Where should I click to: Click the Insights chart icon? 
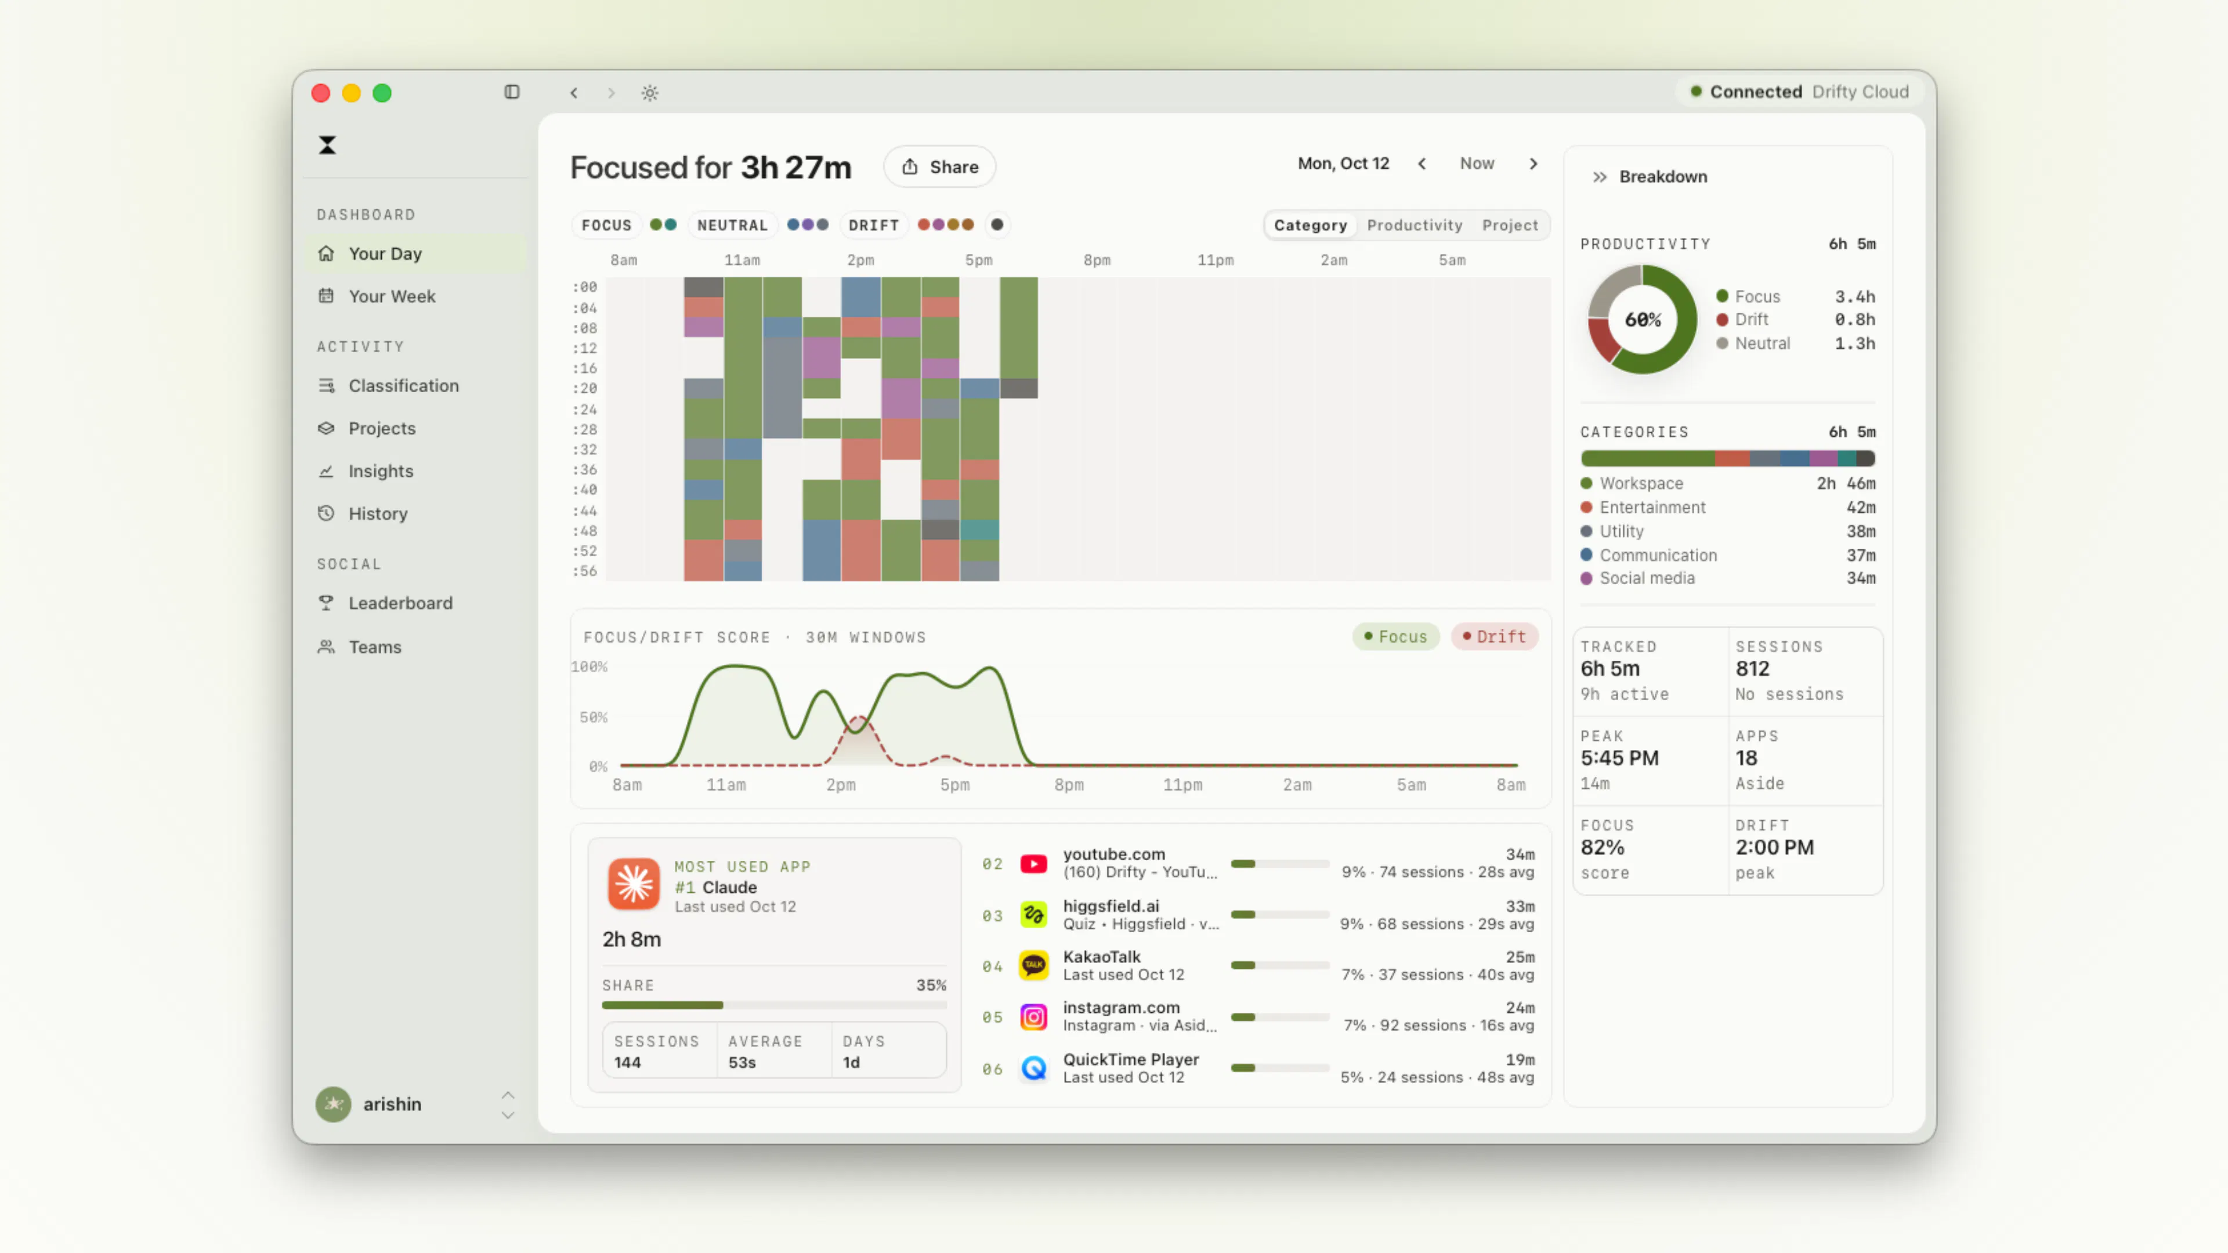click(x=326, y=470)
